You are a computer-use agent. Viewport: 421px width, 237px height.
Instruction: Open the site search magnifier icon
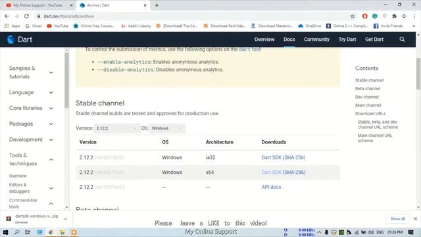(x=402, y=39)
